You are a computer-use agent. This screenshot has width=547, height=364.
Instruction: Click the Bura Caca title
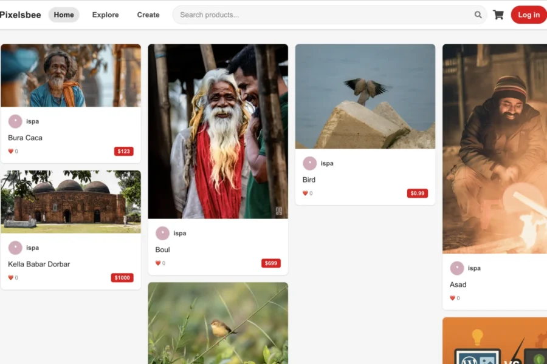point(25,138)
